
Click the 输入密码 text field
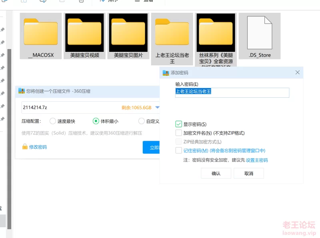[232, 92]
